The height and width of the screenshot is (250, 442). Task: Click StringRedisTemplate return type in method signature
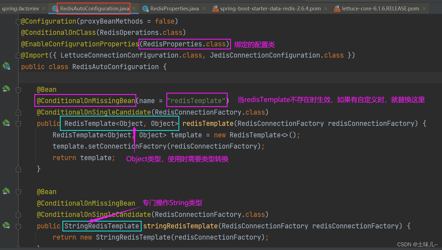pos(102,226)
